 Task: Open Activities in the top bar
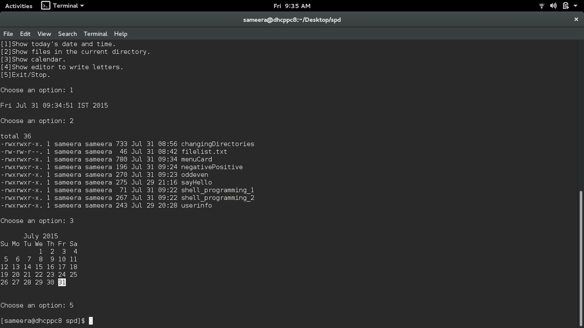pyautogui.click(x=18, y=6)
